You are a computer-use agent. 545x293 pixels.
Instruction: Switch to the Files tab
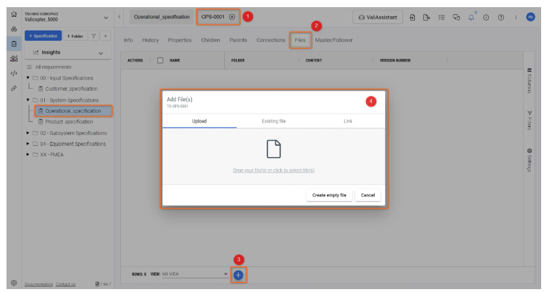pyautogui.click(x=300, y=40)
